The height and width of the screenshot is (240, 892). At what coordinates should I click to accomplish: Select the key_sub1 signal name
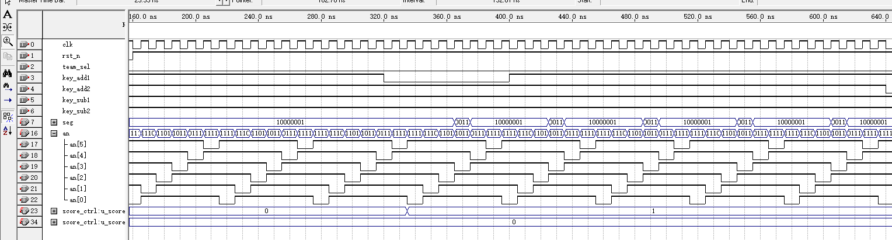(x=76, y=100)
